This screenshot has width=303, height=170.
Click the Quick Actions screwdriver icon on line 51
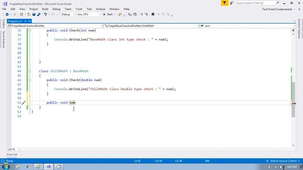pyautogui.click(x=23, y=103)
